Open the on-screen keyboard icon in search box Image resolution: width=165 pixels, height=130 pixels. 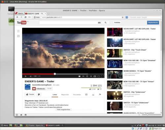pos(99,23)
